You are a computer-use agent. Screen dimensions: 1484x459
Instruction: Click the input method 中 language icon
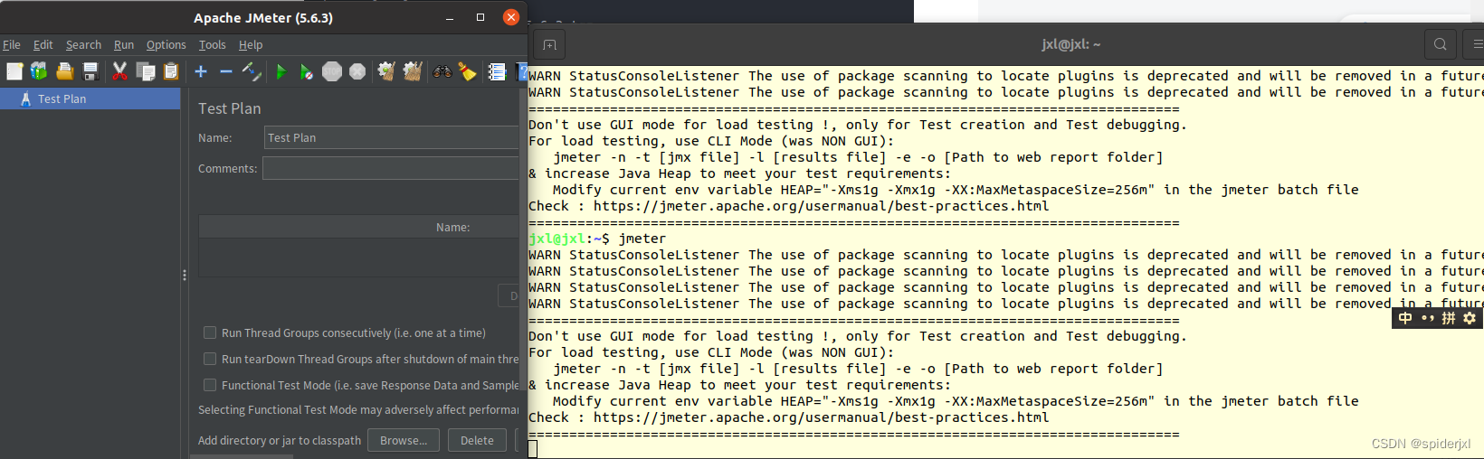1404,318
